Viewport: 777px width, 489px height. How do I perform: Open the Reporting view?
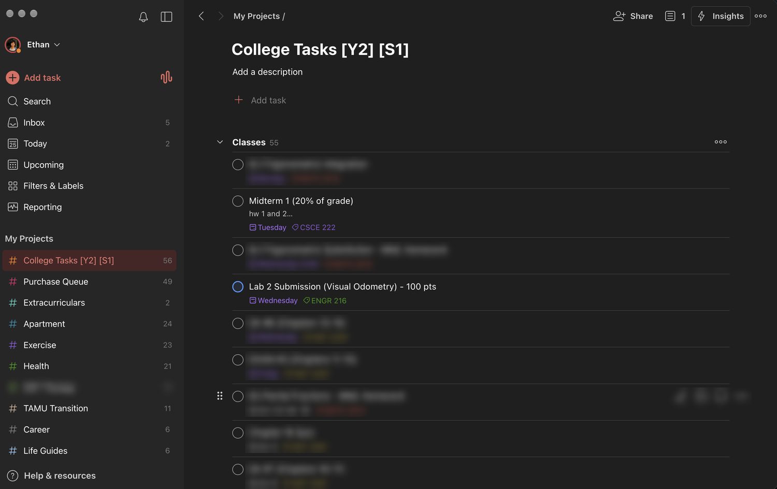89,207
